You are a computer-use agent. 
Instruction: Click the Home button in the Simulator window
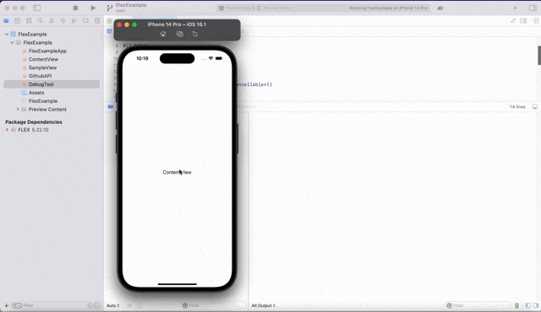163,34
